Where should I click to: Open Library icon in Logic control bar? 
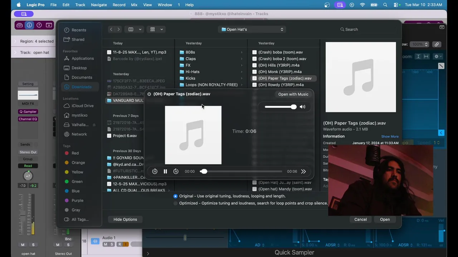(x=20, y=25)
